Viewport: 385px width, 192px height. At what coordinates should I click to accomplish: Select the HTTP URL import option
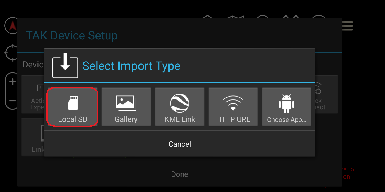233,107
